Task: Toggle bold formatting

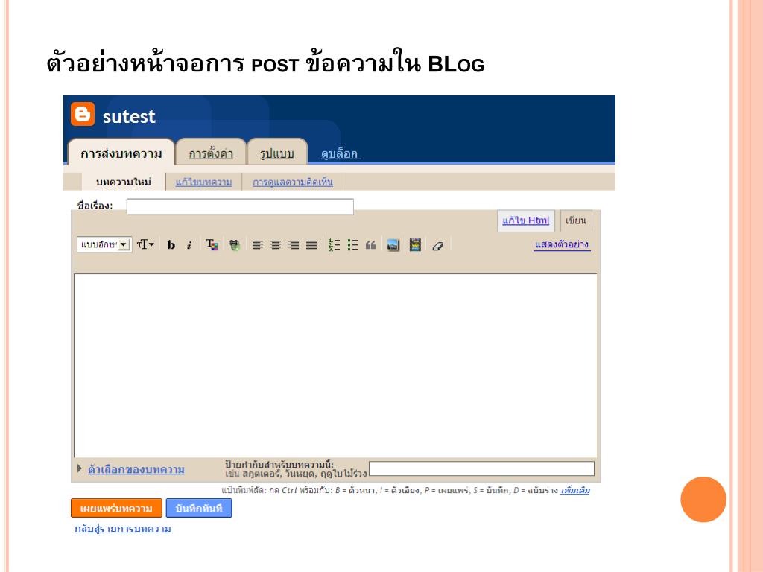Action: pyautogui.click(x=171, y=245)
